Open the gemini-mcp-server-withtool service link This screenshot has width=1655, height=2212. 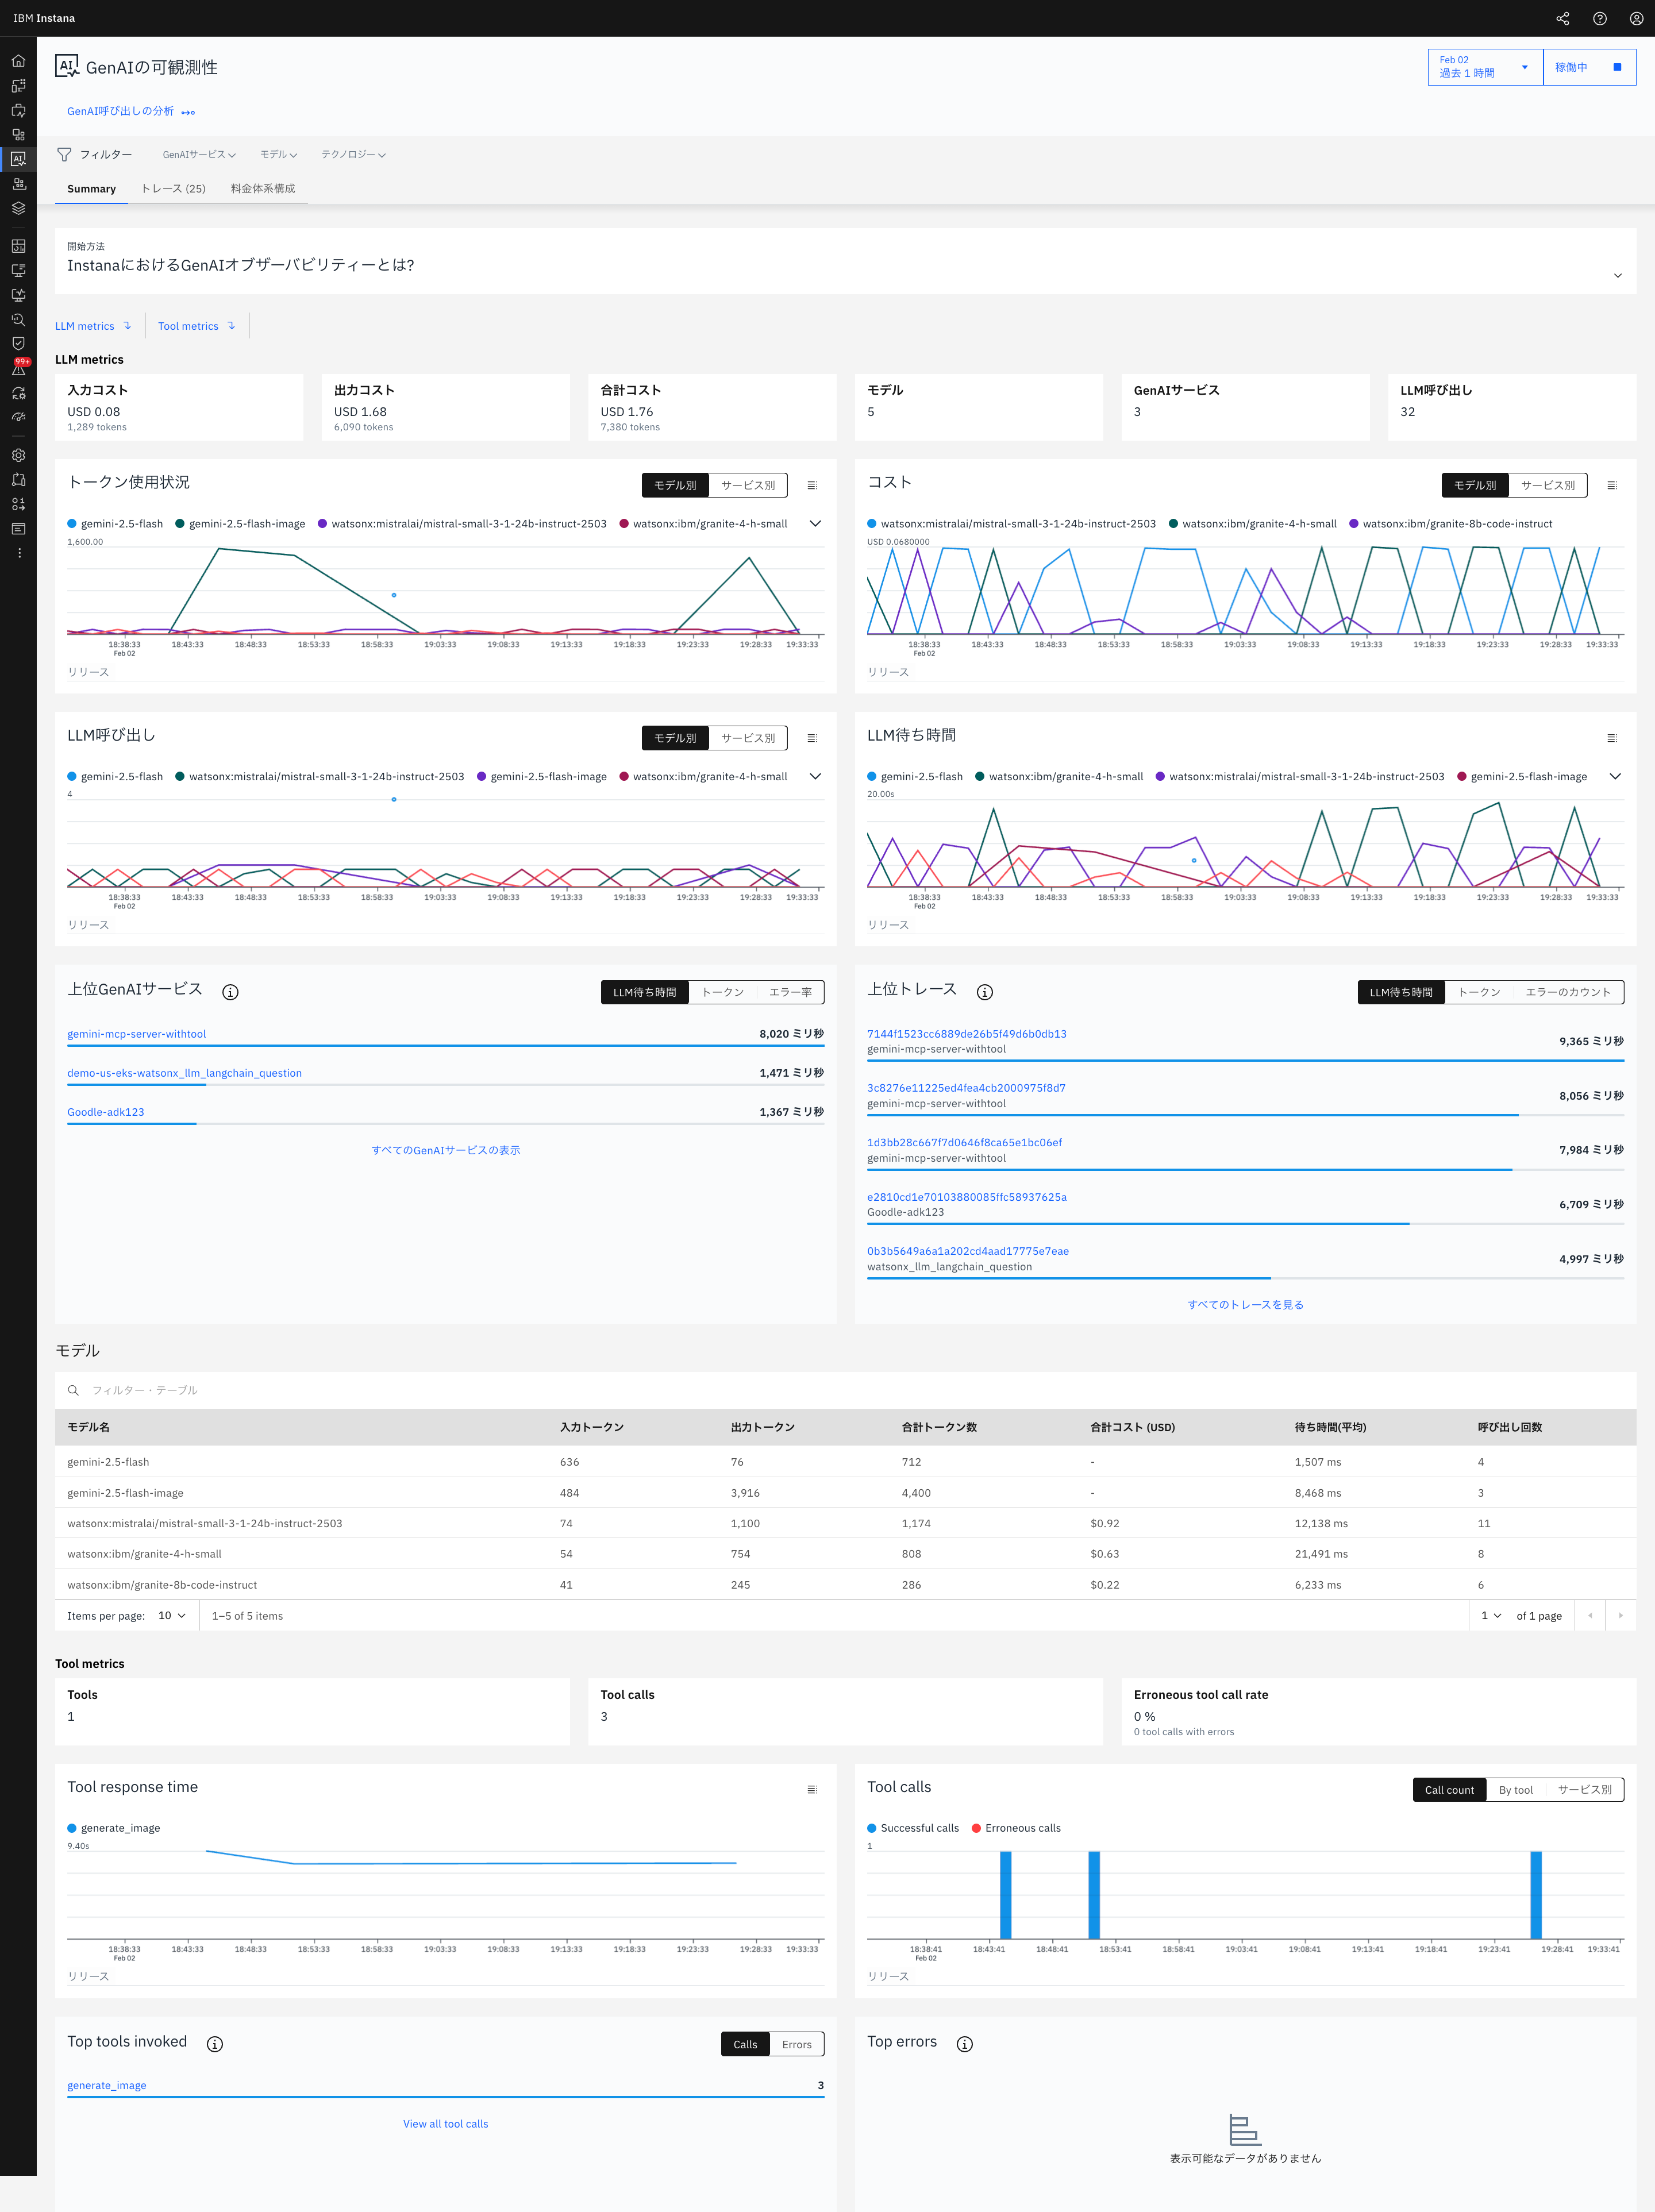click(136, 1034)
